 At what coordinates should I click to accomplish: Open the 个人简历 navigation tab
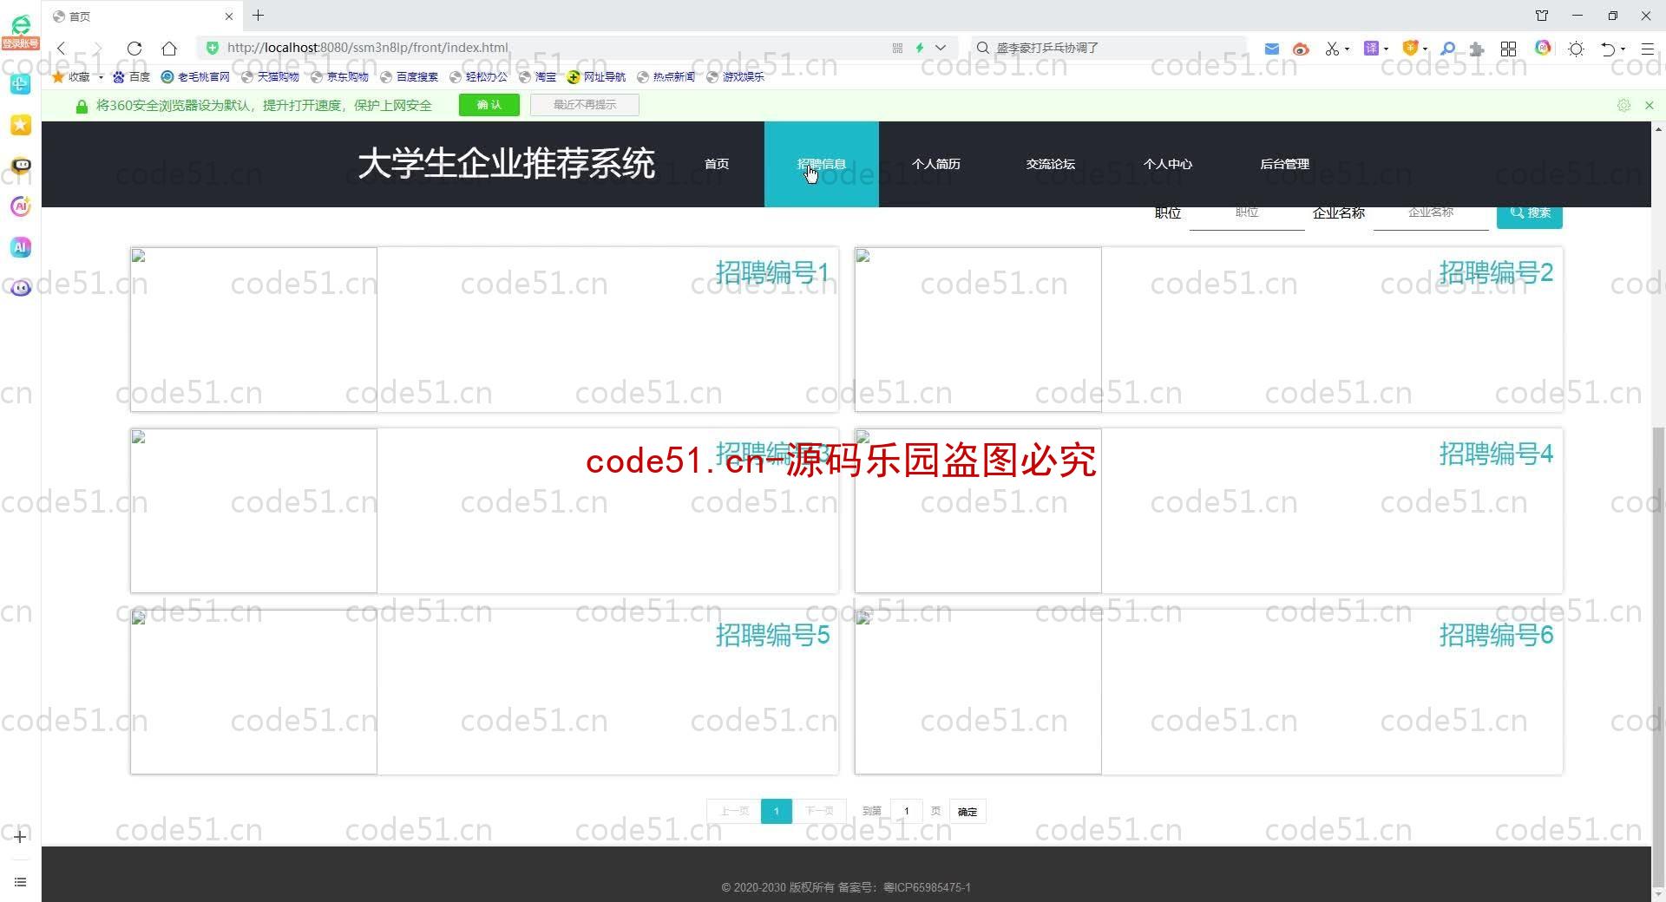(x=936, y=164)
